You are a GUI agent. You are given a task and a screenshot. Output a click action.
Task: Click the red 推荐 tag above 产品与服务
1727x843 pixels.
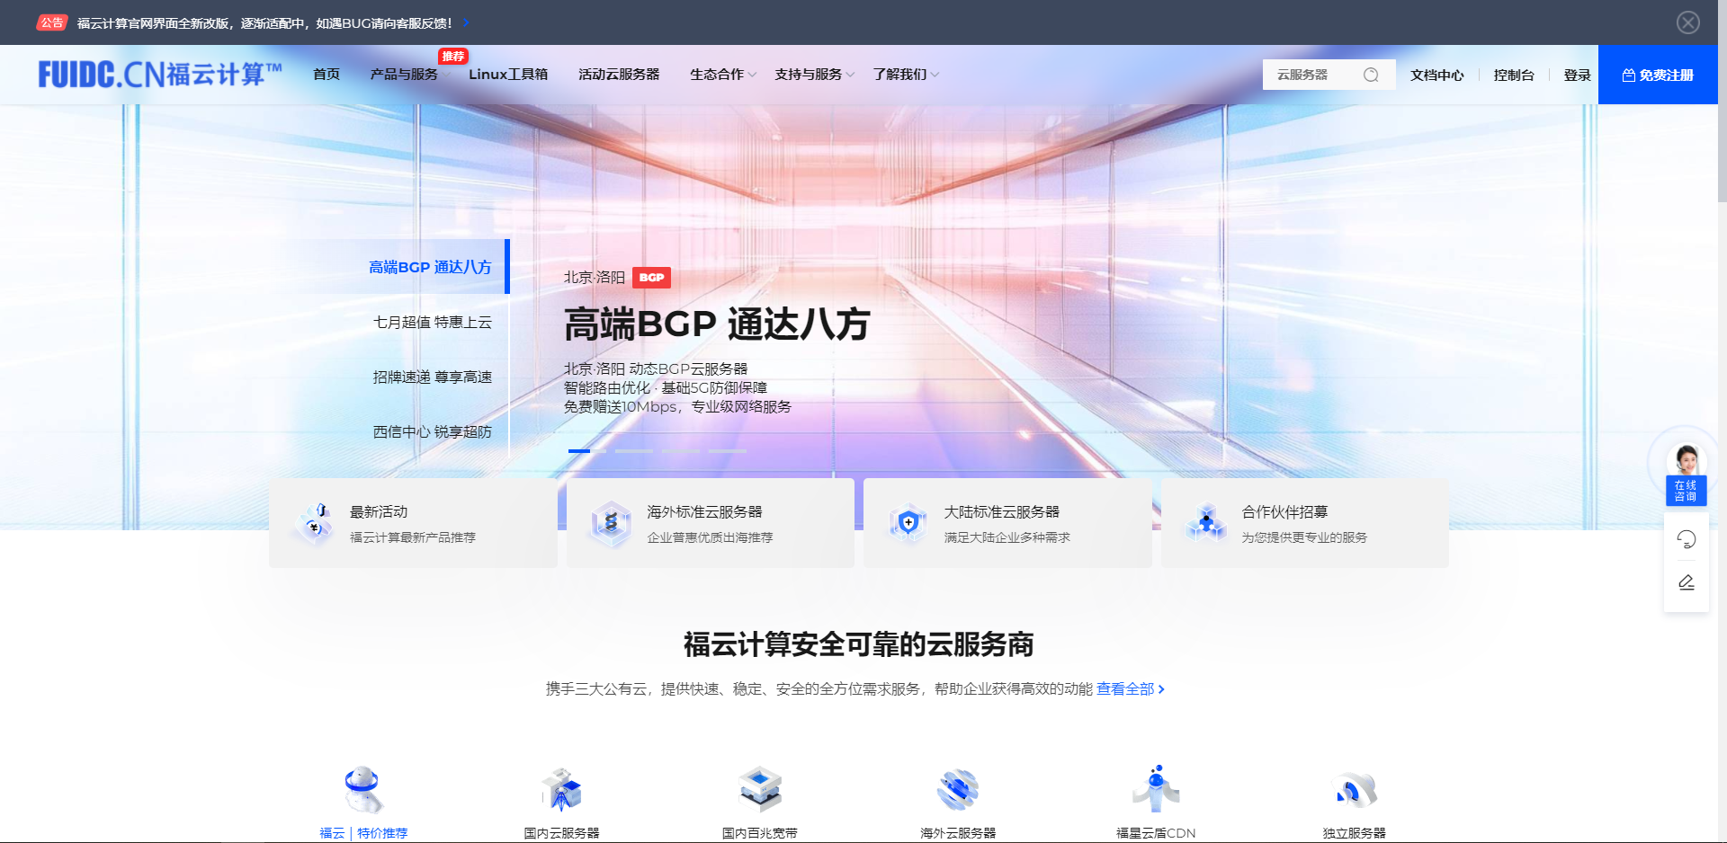point(453,57)
